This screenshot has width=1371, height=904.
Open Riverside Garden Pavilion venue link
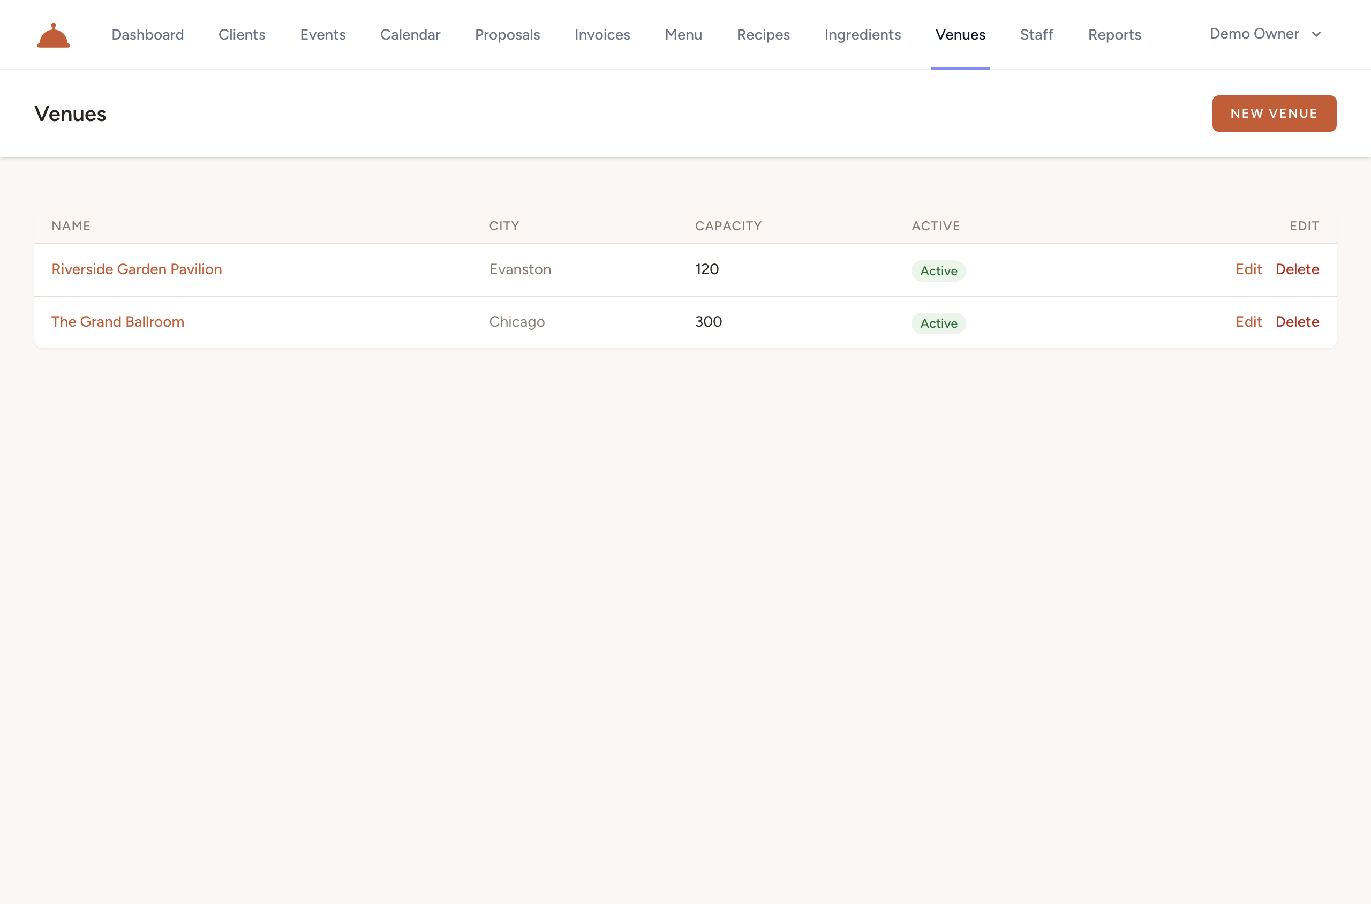click(x=137, y=269)
